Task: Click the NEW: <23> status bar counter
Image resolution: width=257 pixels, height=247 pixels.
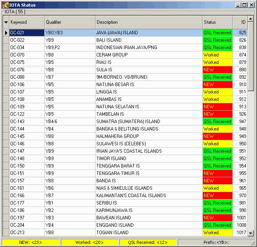Action: (30, 242)
